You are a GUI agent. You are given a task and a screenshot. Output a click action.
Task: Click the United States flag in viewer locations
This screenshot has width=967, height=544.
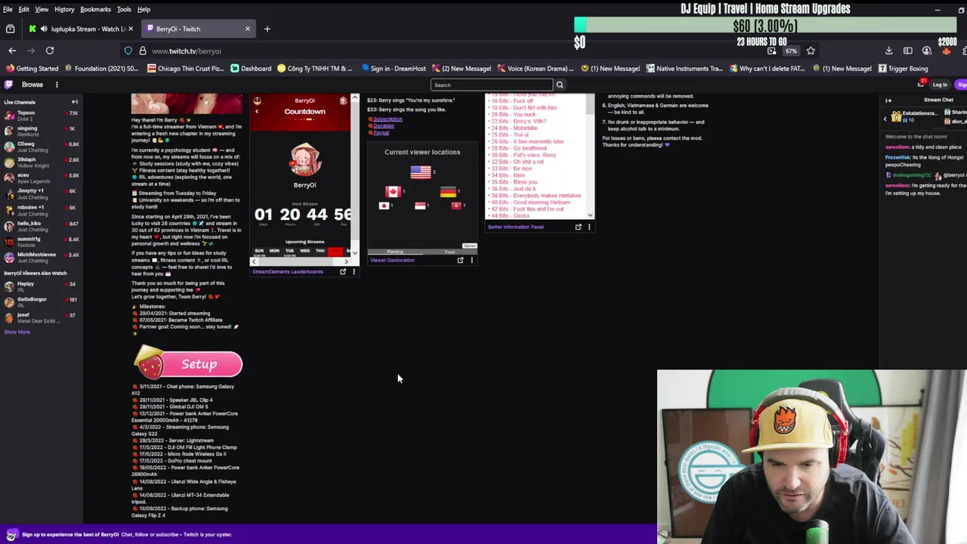coord(421,172)
